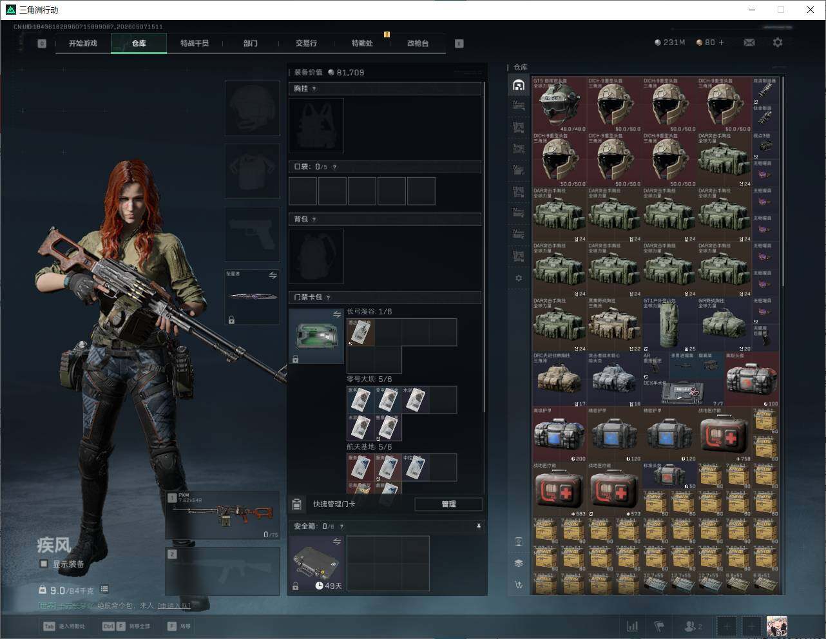
Task: Select the helmet repair kit with 100 durability
Action: click(x=752, y=379)
